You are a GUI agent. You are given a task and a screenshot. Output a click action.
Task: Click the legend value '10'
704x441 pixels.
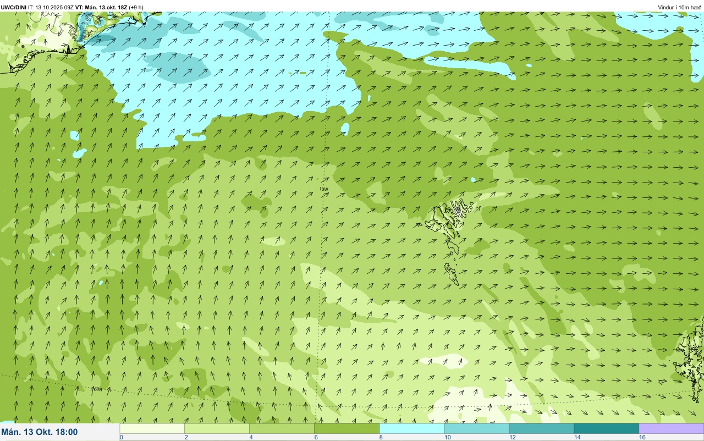(447, 437)
